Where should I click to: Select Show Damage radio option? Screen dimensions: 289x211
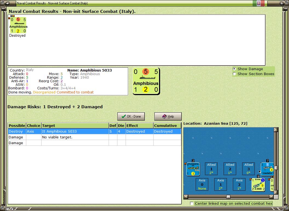pyautogui.click(x=234, y=69)
